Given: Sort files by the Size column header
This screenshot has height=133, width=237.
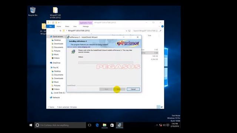Looking at the screenshot, I should [x=150, y=35].
